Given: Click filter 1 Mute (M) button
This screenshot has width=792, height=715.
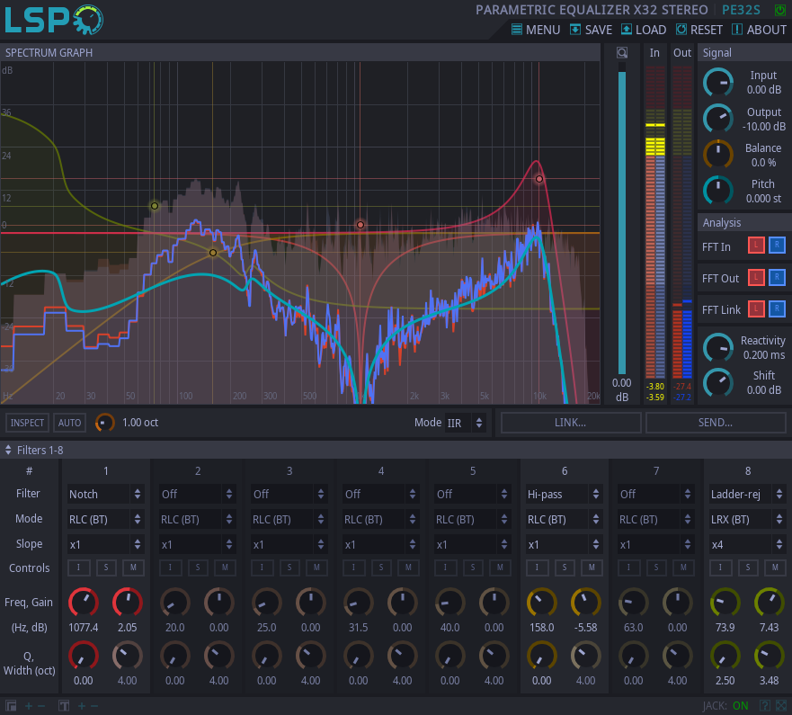Looking at the screenshot, I should pos(133,568).
